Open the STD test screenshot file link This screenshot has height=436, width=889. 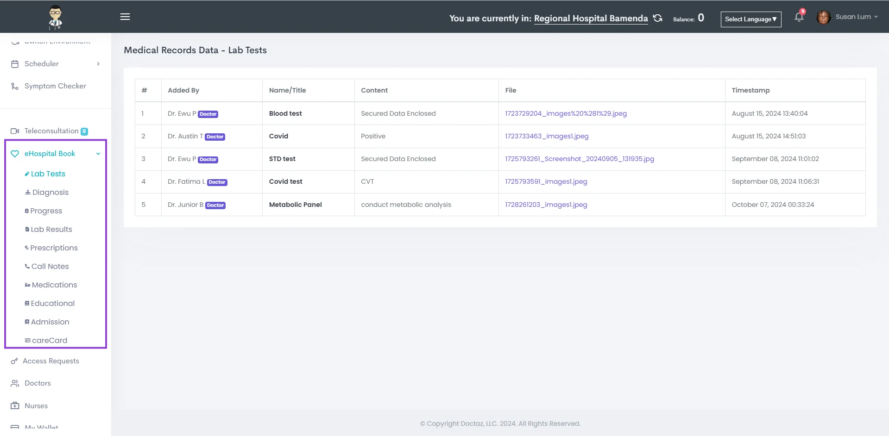(579, 159)
